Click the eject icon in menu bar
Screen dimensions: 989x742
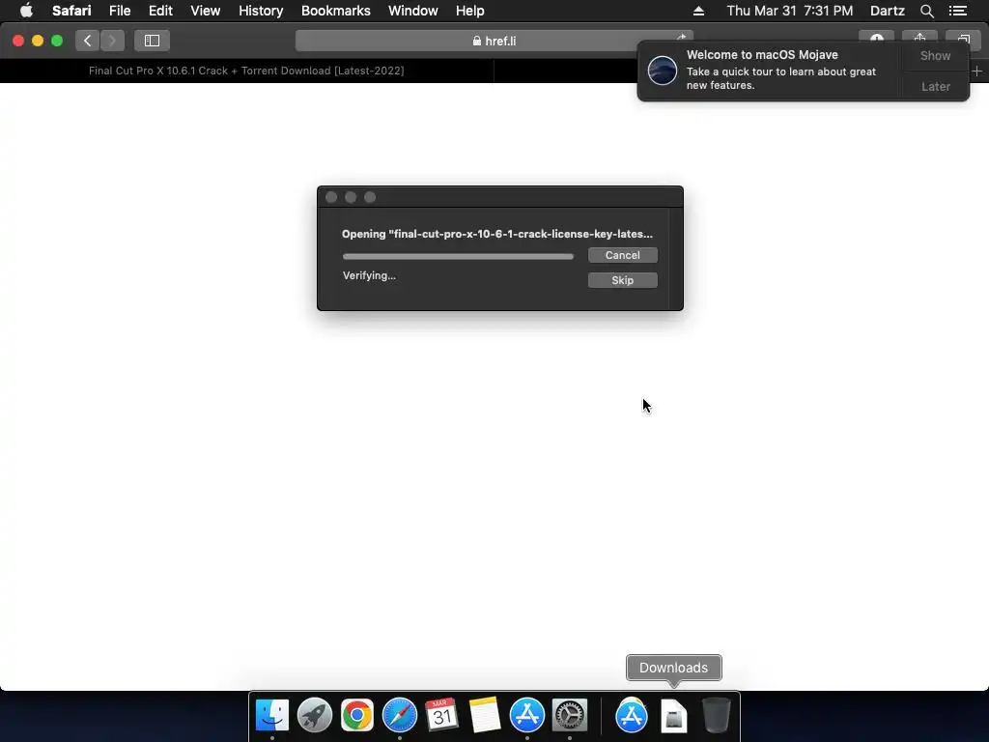(698, 11)
